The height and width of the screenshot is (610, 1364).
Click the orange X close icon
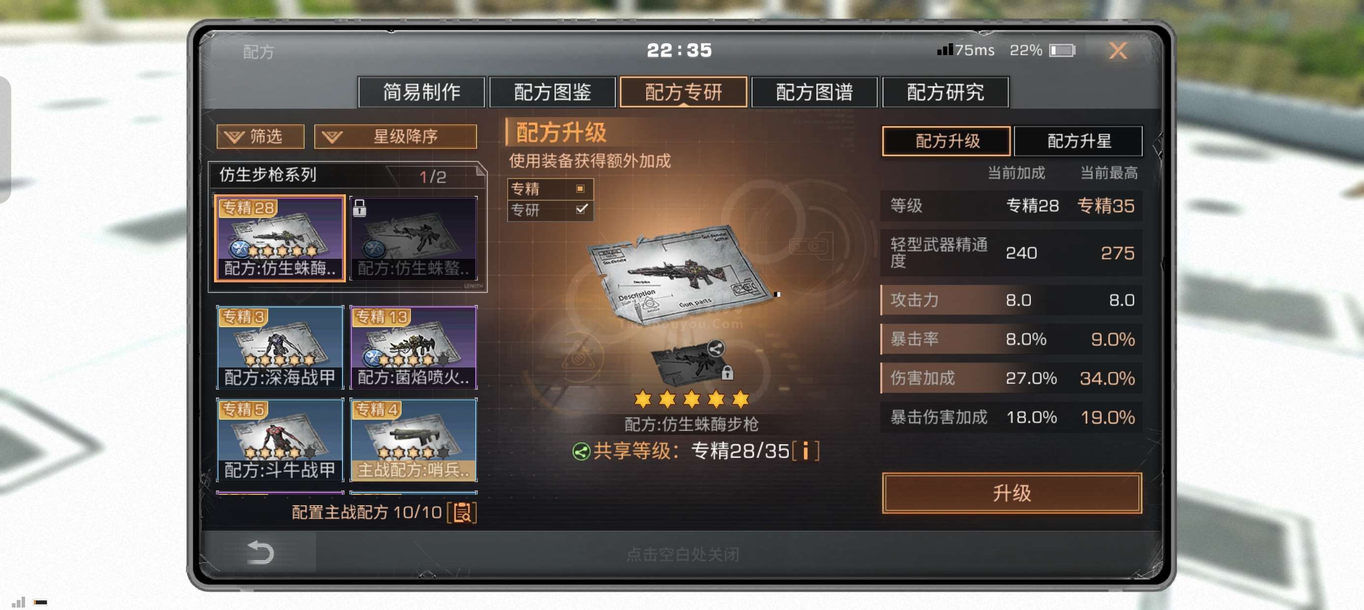(x=1117, y=51)
